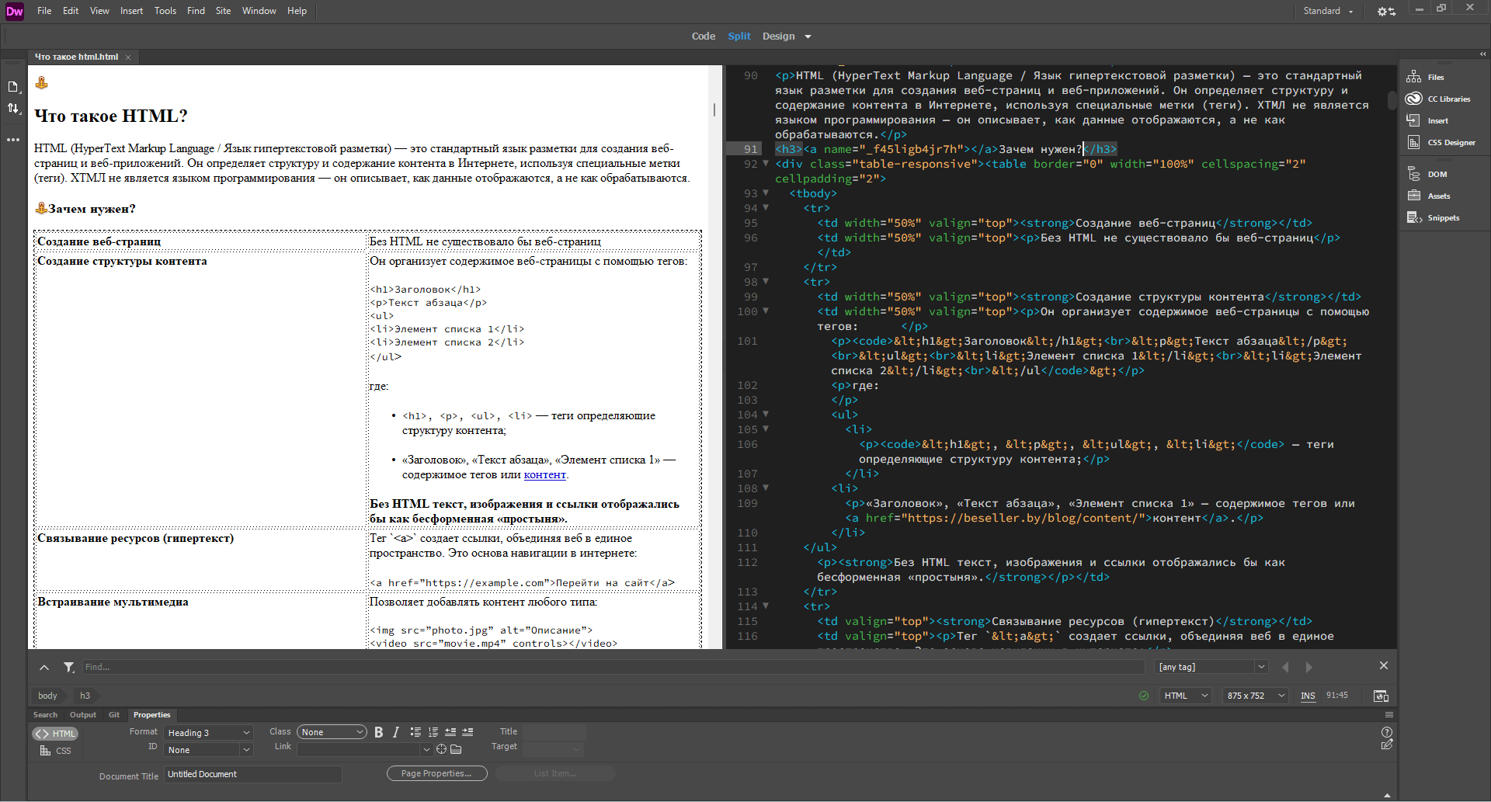Click the Remove Blockquote outdent icon

tap(450, 732)
